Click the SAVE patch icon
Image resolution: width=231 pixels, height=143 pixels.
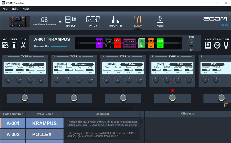pyautogui.click(x=208, y=45)
